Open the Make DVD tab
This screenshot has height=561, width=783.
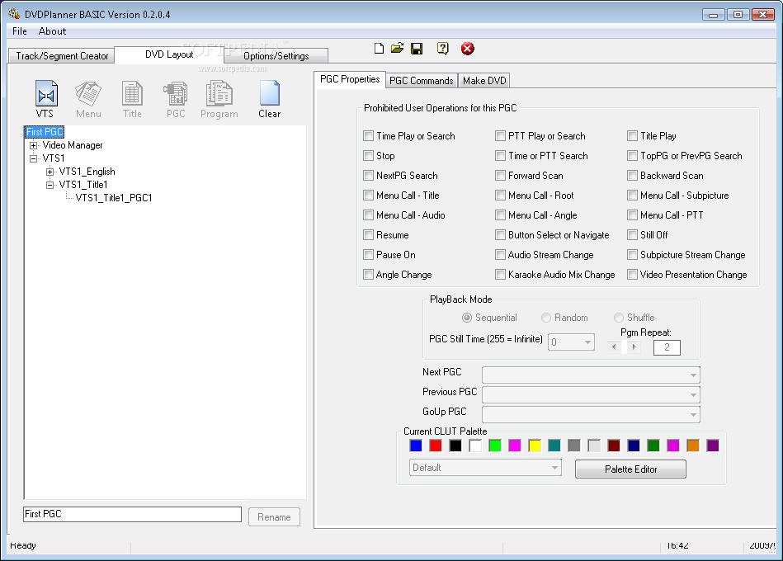pos(483,80)
